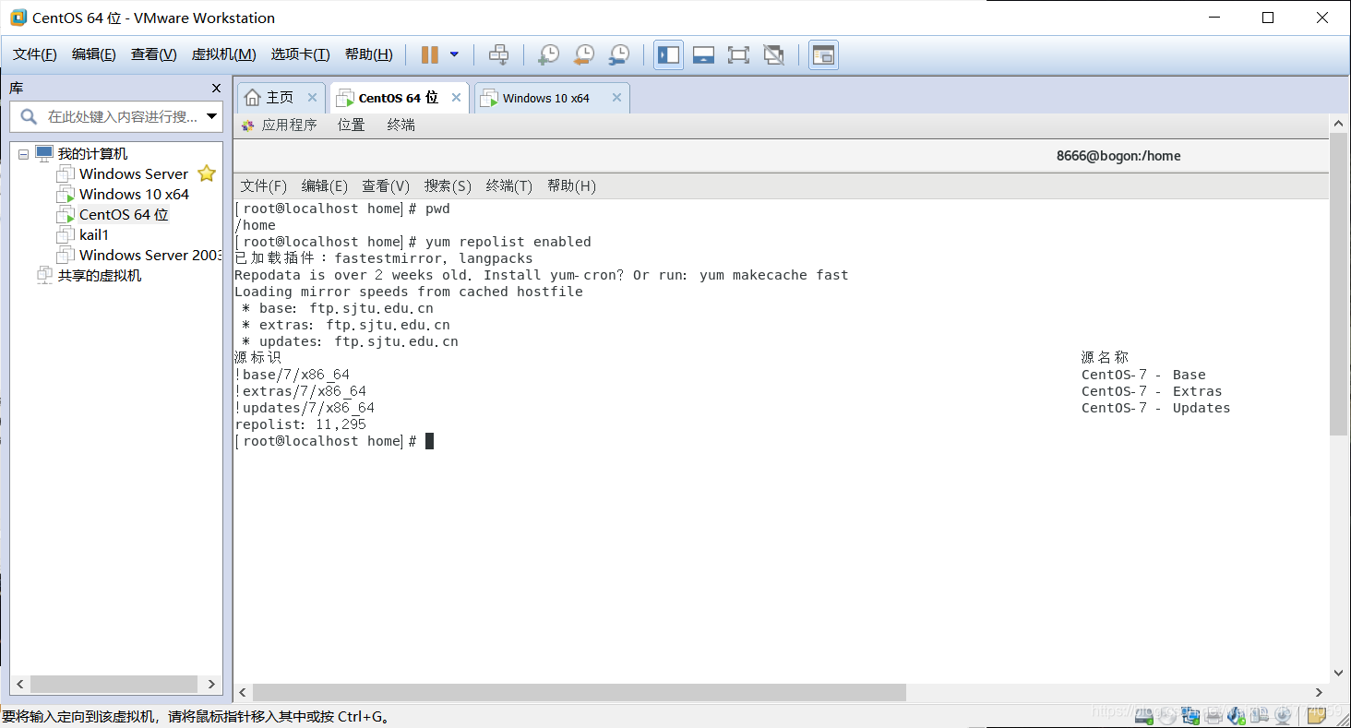
Task: Open the terminal 搜索(S) menu
Action: [448, 185]
